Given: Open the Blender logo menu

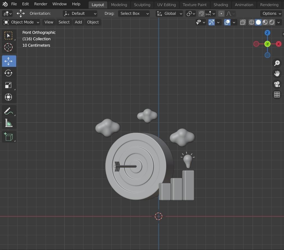Looking at the screenshot, I should (x=5, y=4).
